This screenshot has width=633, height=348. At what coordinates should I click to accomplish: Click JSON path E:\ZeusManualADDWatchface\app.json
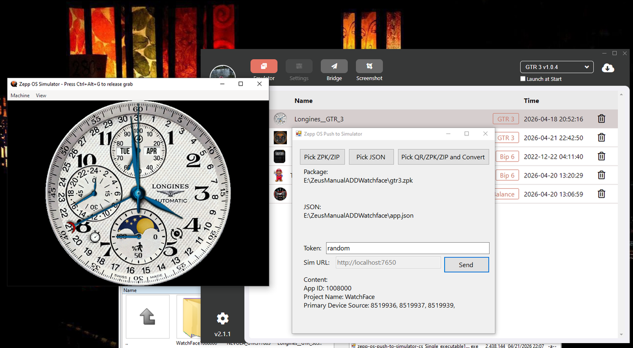pos(359,216)
